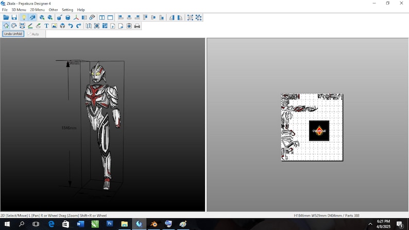This screenshot has height=230, width=409.
Task: Select the Select/Move tool icon
Action: click(x=6, y=26)
